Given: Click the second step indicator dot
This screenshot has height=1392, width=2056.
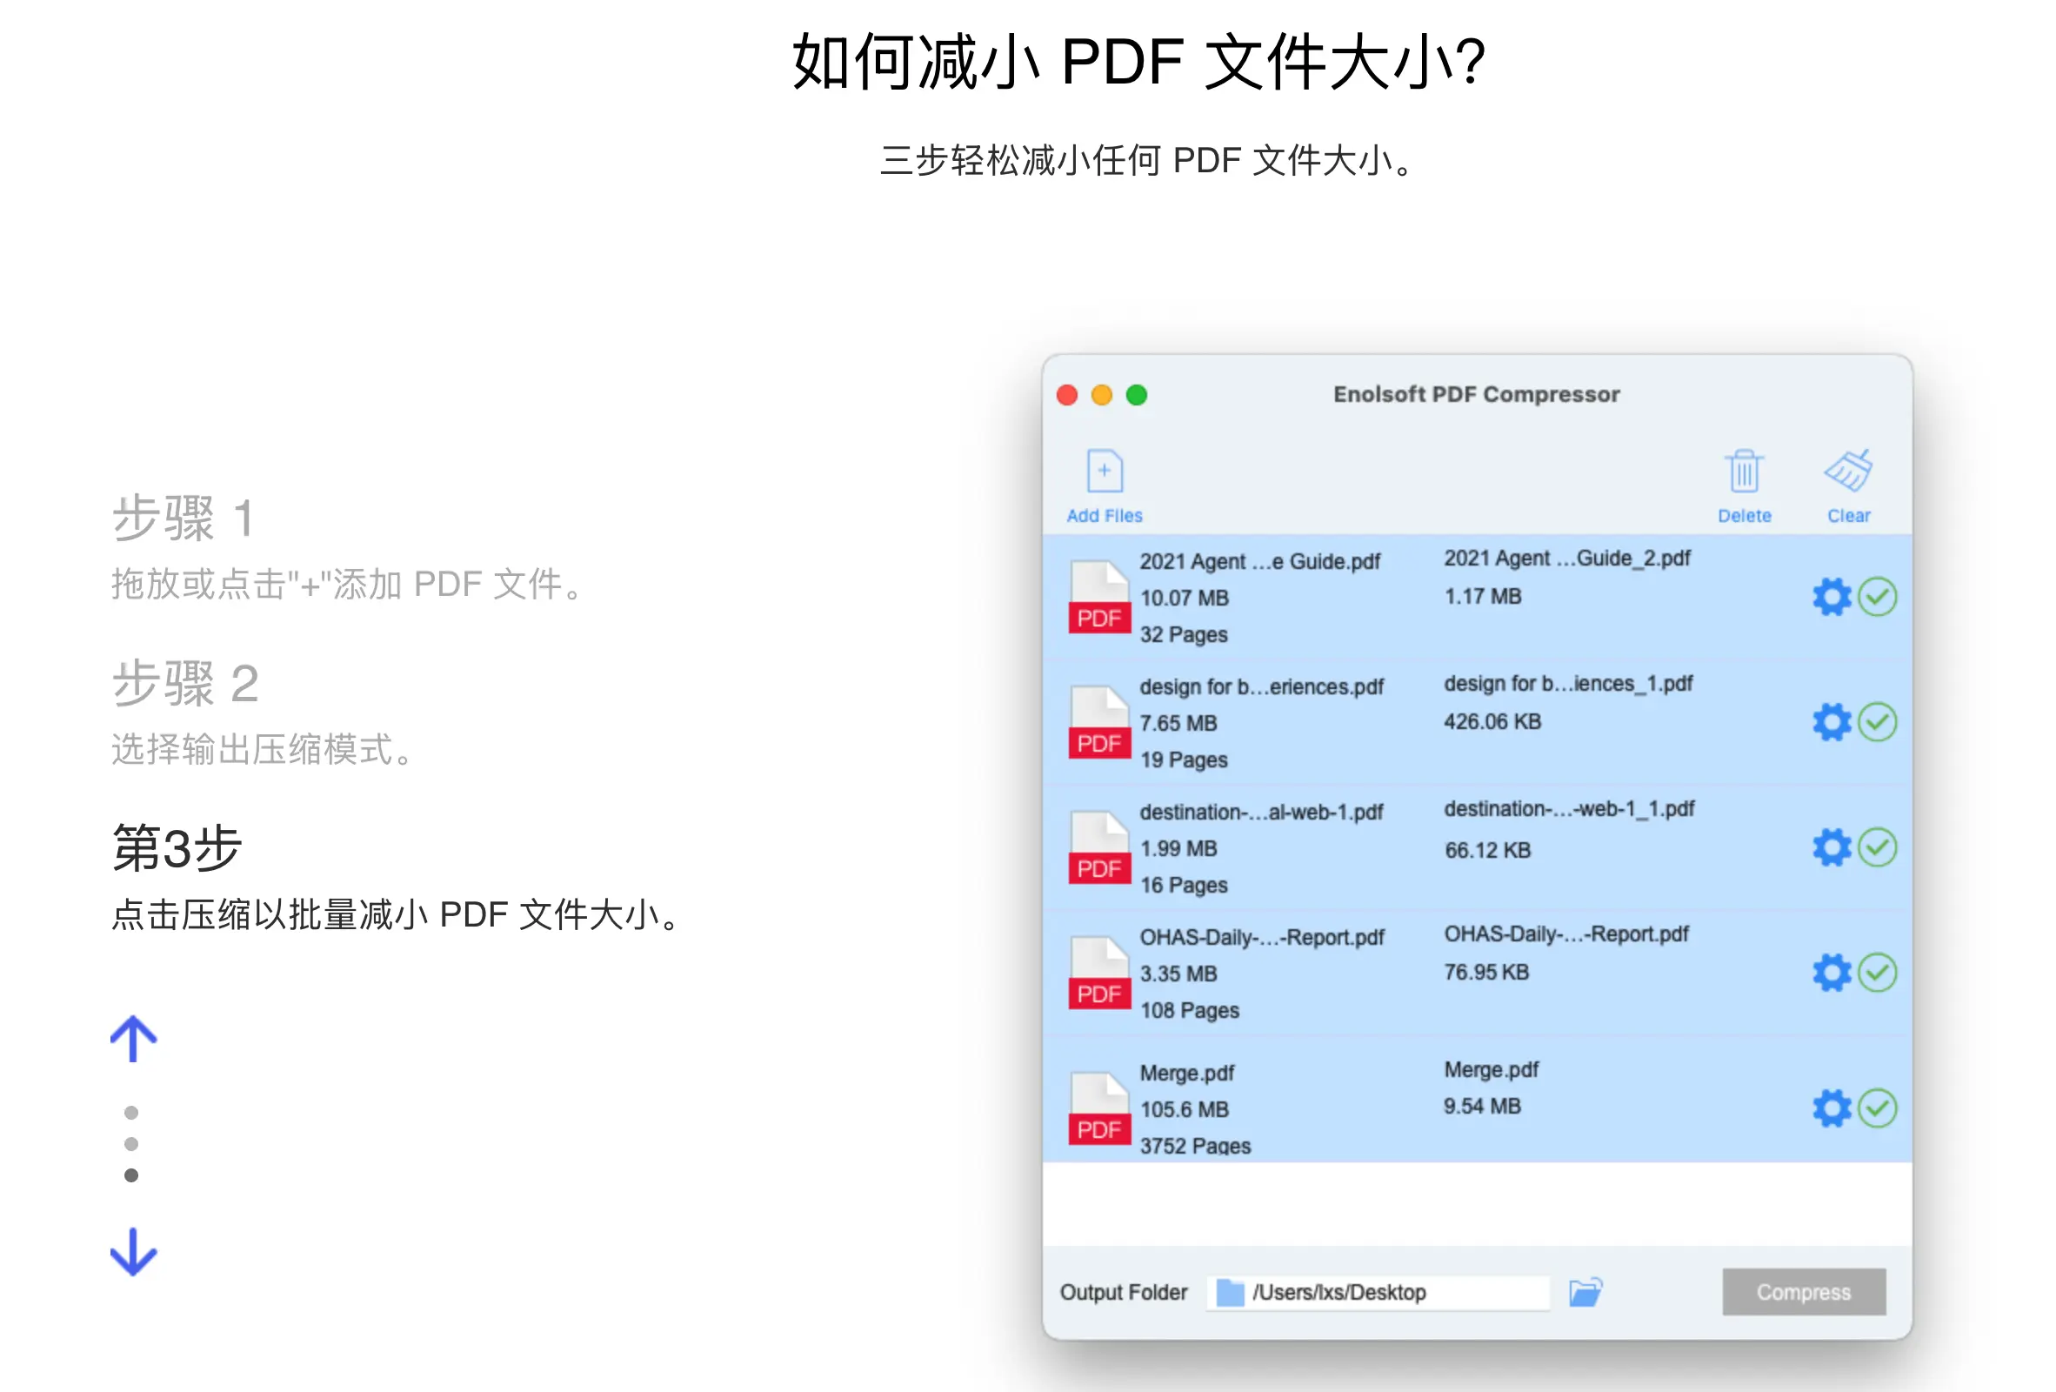Looking at the screenshot, I should pos(131,1144).
